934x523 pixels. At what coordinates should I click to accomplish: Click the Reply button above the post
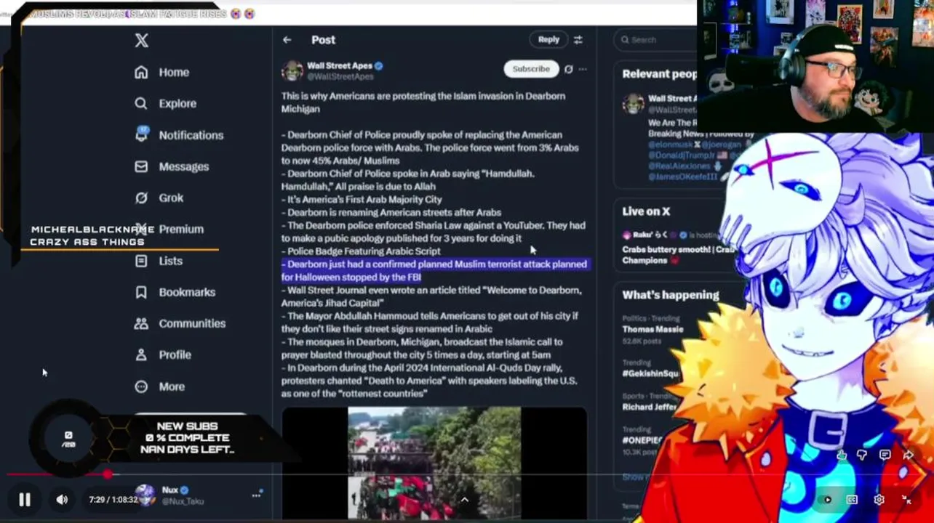point(548,40)
